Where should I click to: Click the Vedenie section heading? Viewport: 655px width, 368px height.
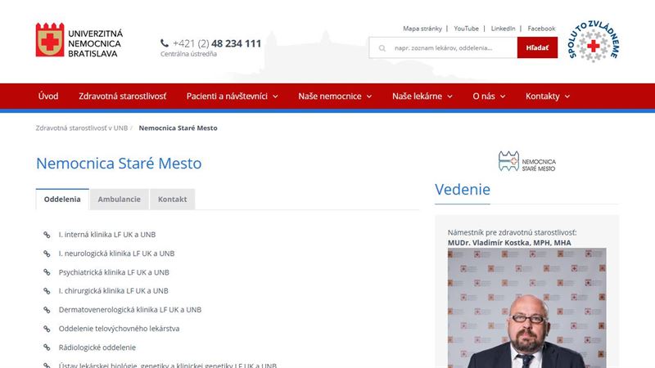[463, 190]
